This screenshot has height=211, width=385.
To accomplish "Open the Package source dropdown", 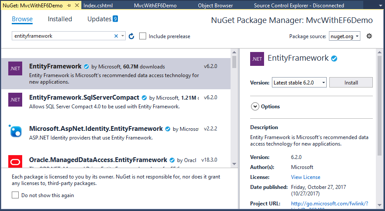I will 345,36.
